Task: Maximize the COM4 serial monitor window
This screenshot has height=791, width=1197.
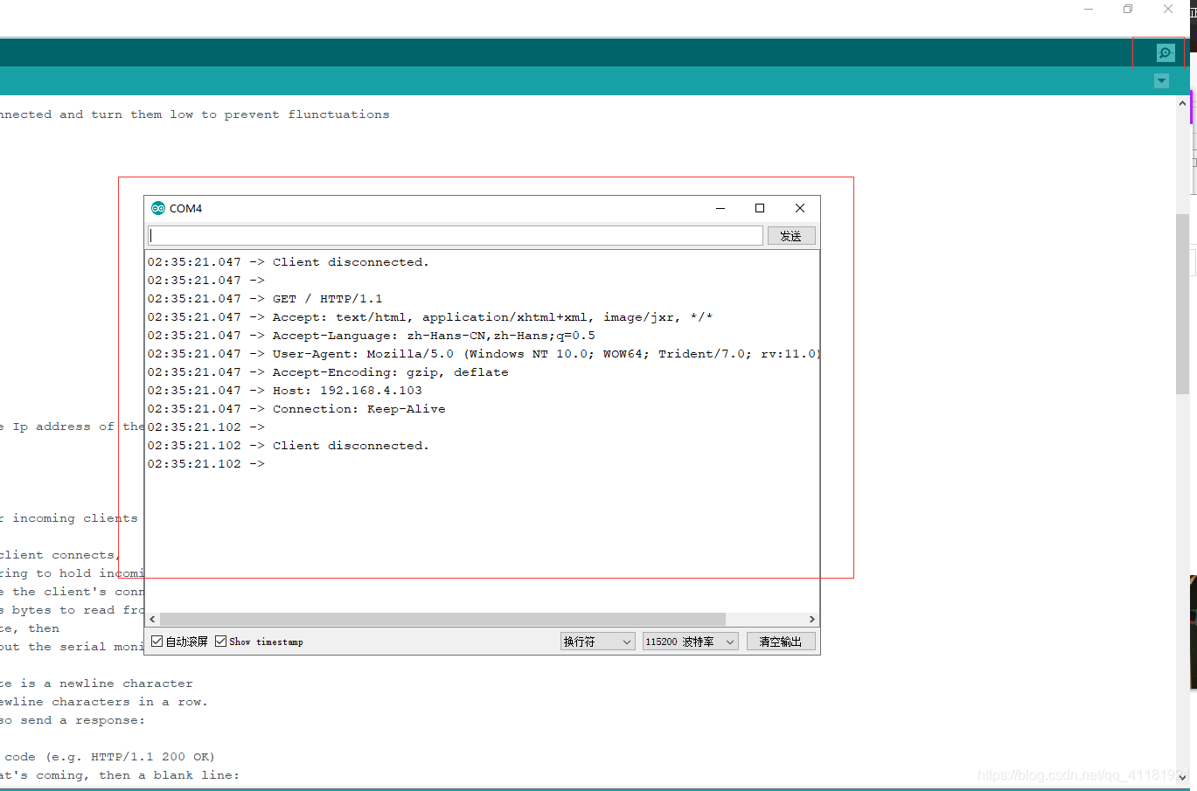Action: (760, 208)
